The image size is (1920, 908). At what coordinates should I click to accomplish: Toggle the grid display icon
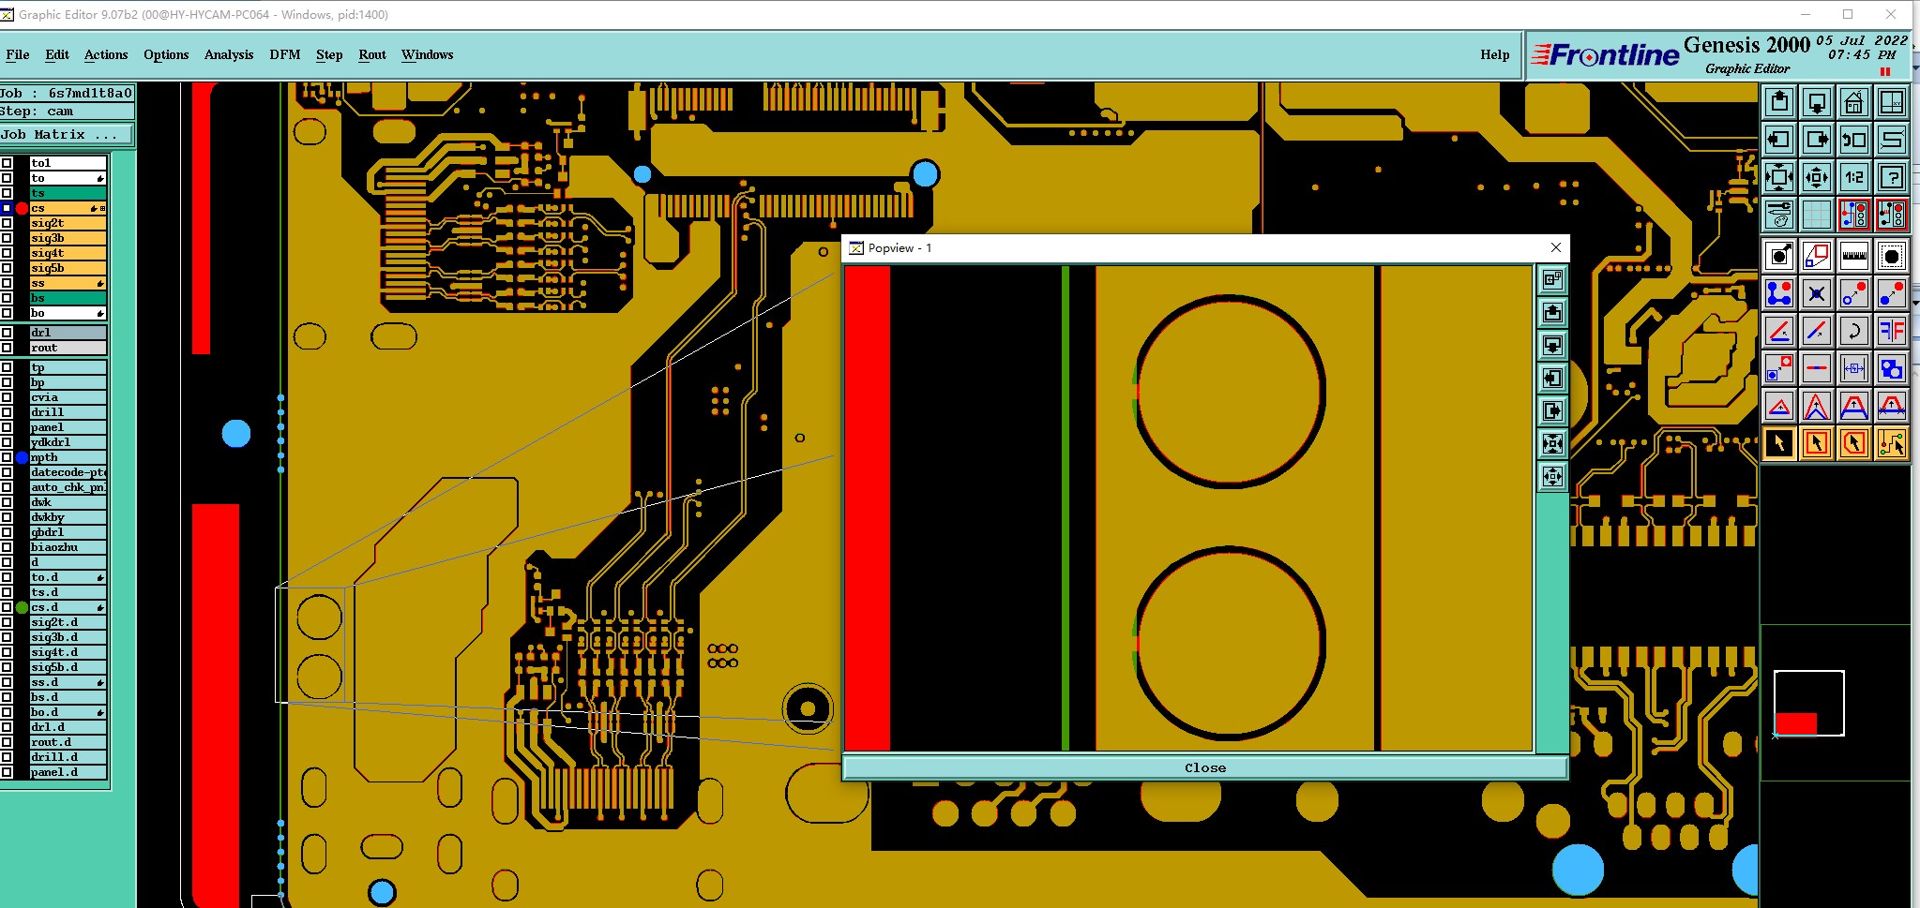click(1817, 215)
